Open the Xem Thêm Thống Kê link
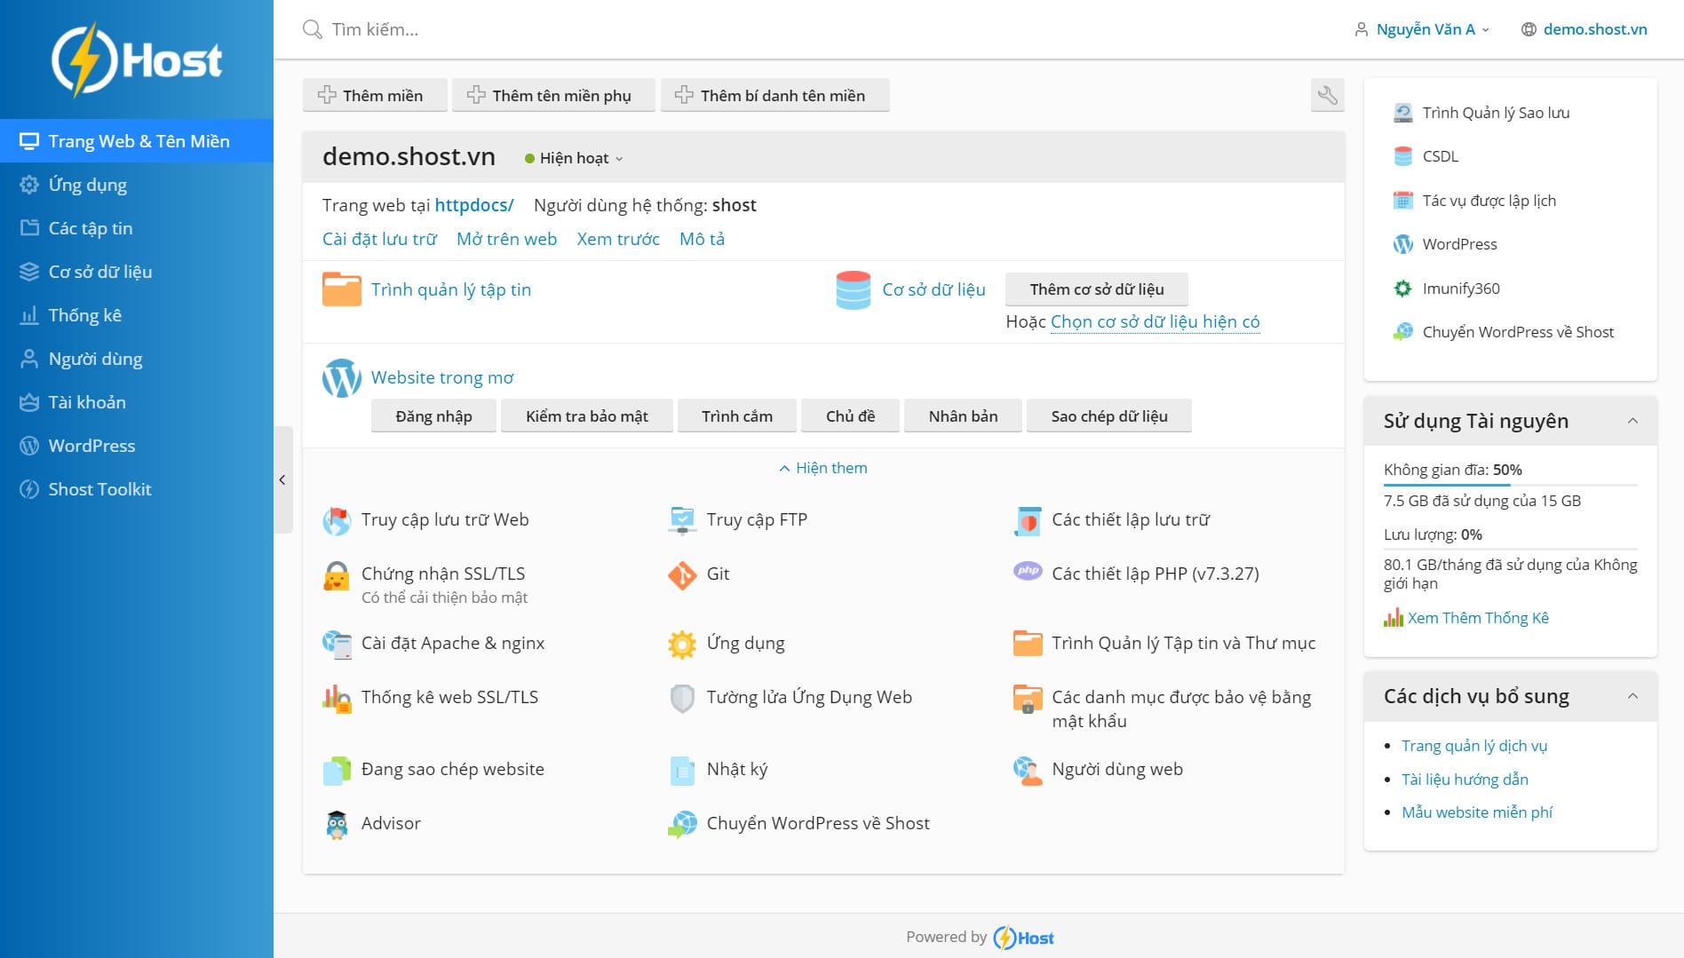The width and height of the screenshot is (1684, 958). [1477, 618]
